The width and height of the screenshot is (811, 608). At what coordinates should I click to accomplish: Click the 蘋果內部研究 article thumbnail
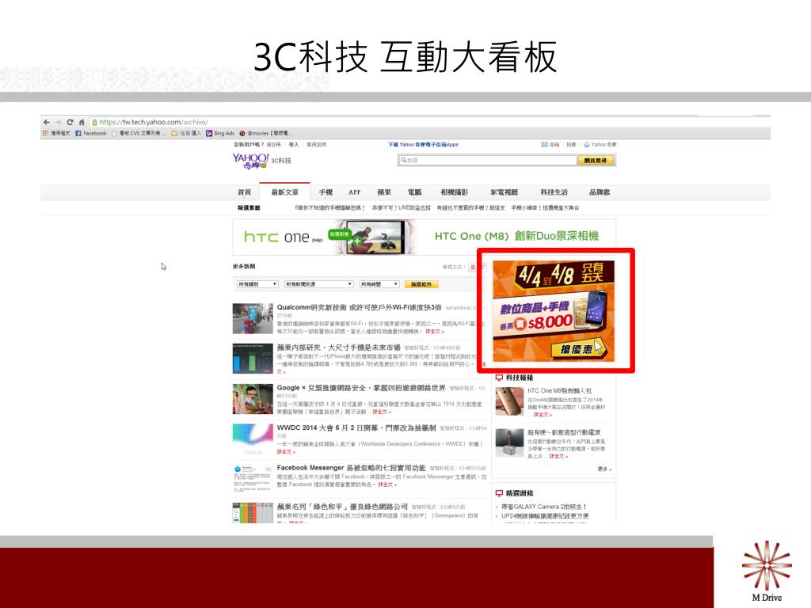pyautogui.click(x=253, y=359)
